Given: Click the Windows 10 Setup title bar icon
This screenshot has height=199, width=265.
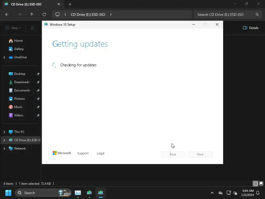Looking at the screenshot, I should [x=46, y=24].
